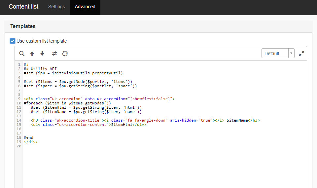The height and width of the screenshot is (188, 317).
Task: Click the replace swap-arrows icon
Action: [54, 54]
